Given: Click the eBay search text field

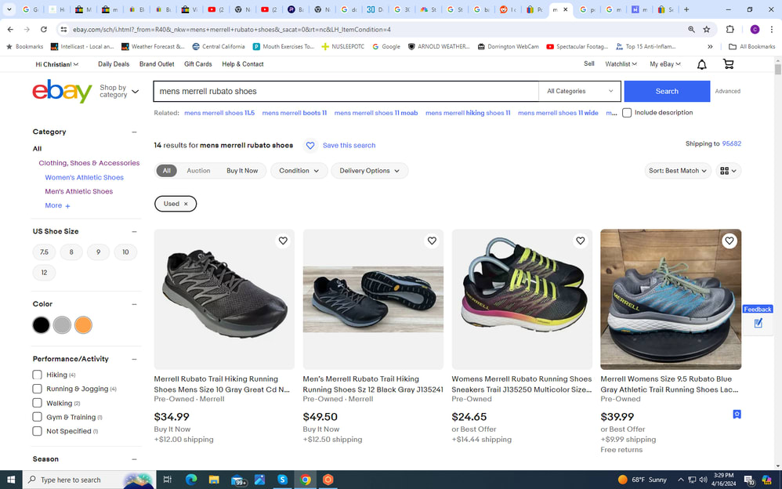Looking at the screenshot, I should tap(346, 92).
